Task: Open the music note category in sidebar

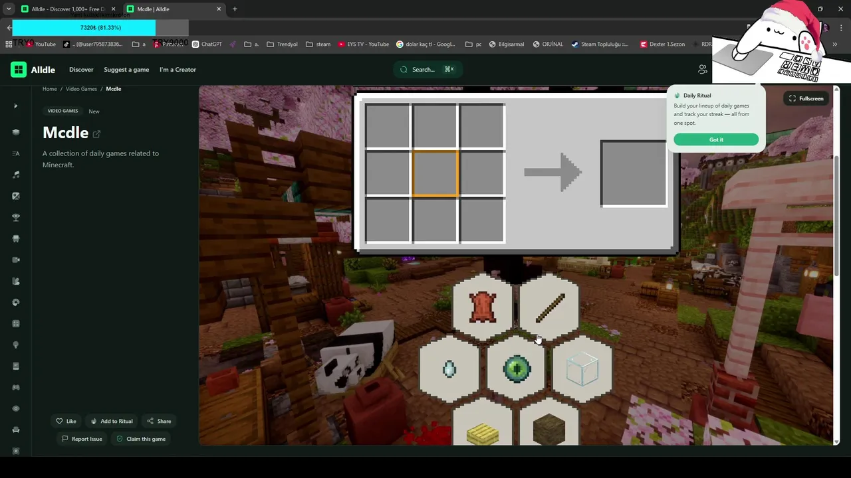Action: click(16, 175)
